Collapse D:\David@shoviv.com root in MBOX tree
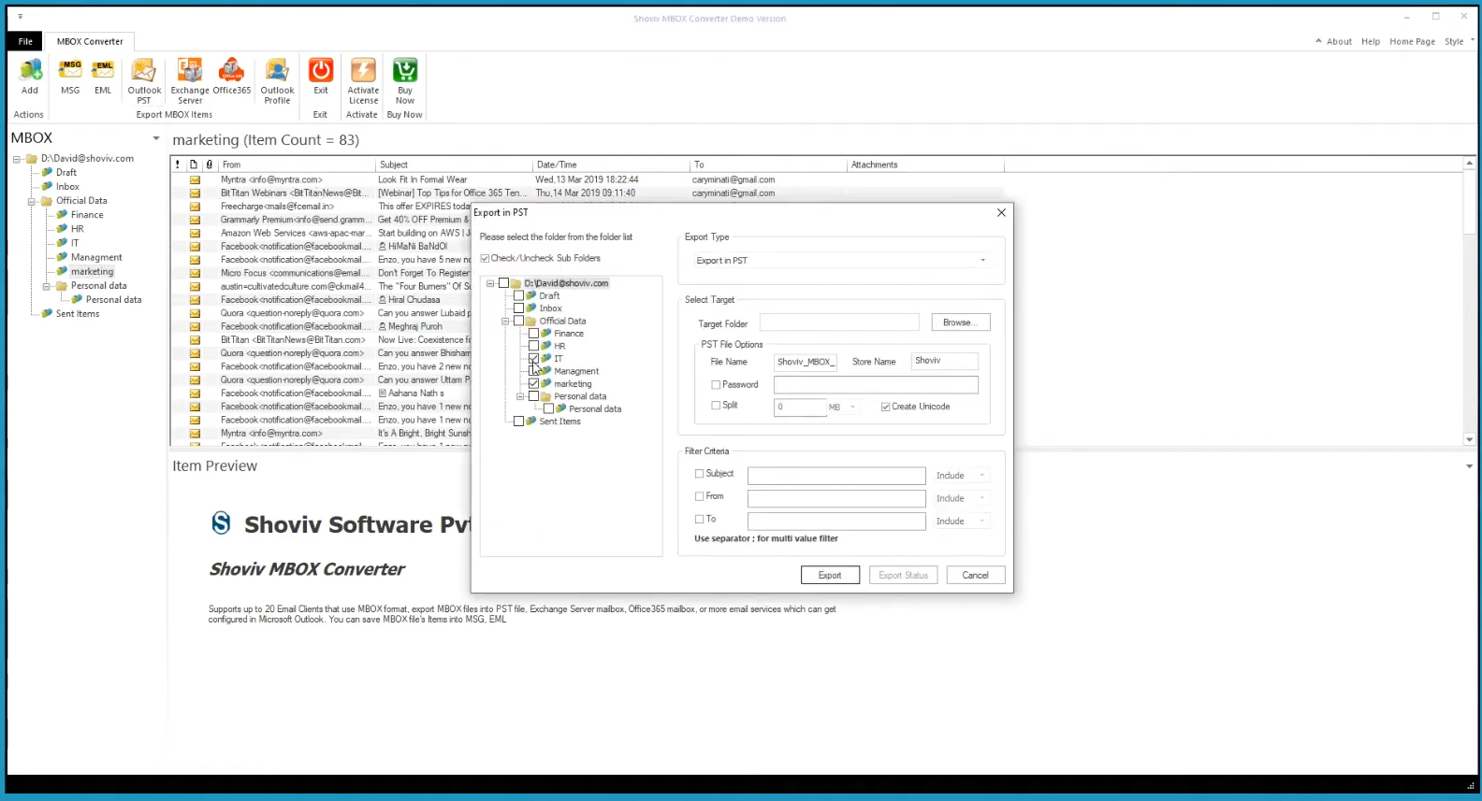 17,159
